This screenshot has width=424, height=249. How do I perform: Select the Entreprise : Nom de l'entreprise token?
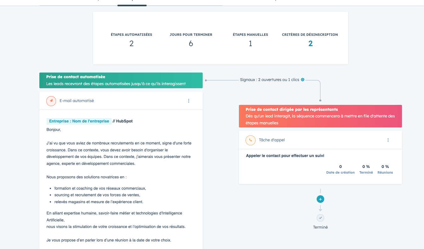click(79, 121)
